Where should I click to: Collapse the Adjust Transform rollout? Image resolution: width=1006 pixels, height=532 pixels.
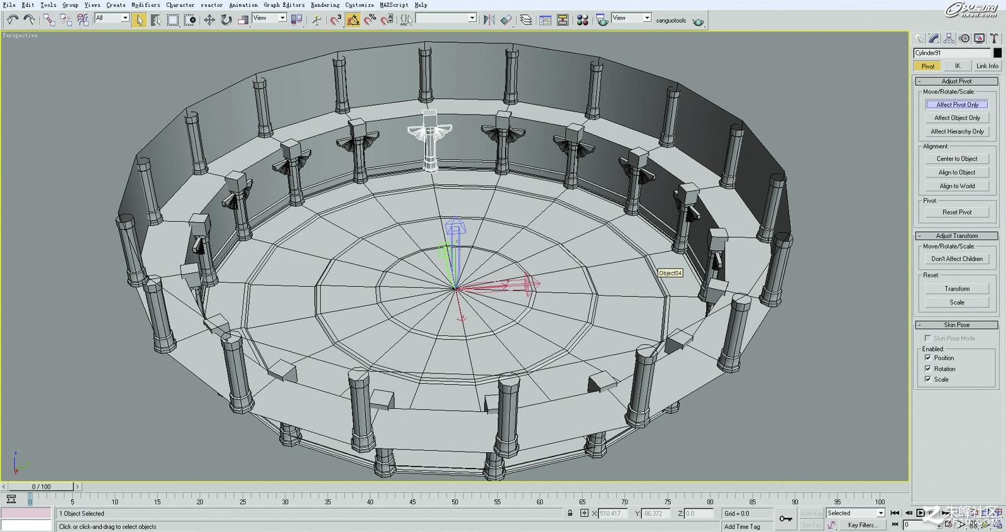[x=956, y=236]
